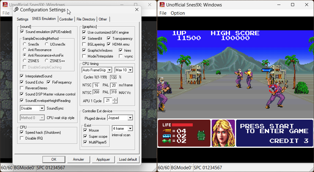
Task: Click the Cycles % input field
Action: coord(114,77)
